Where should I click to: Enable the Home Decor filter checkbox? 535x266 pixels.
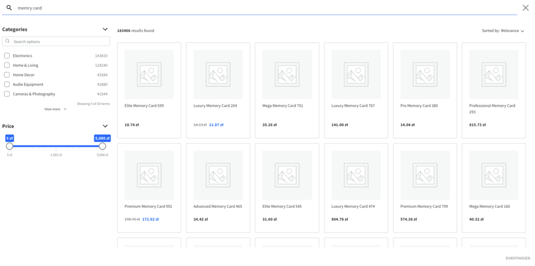pyautogui.click(x=7, y=75)
